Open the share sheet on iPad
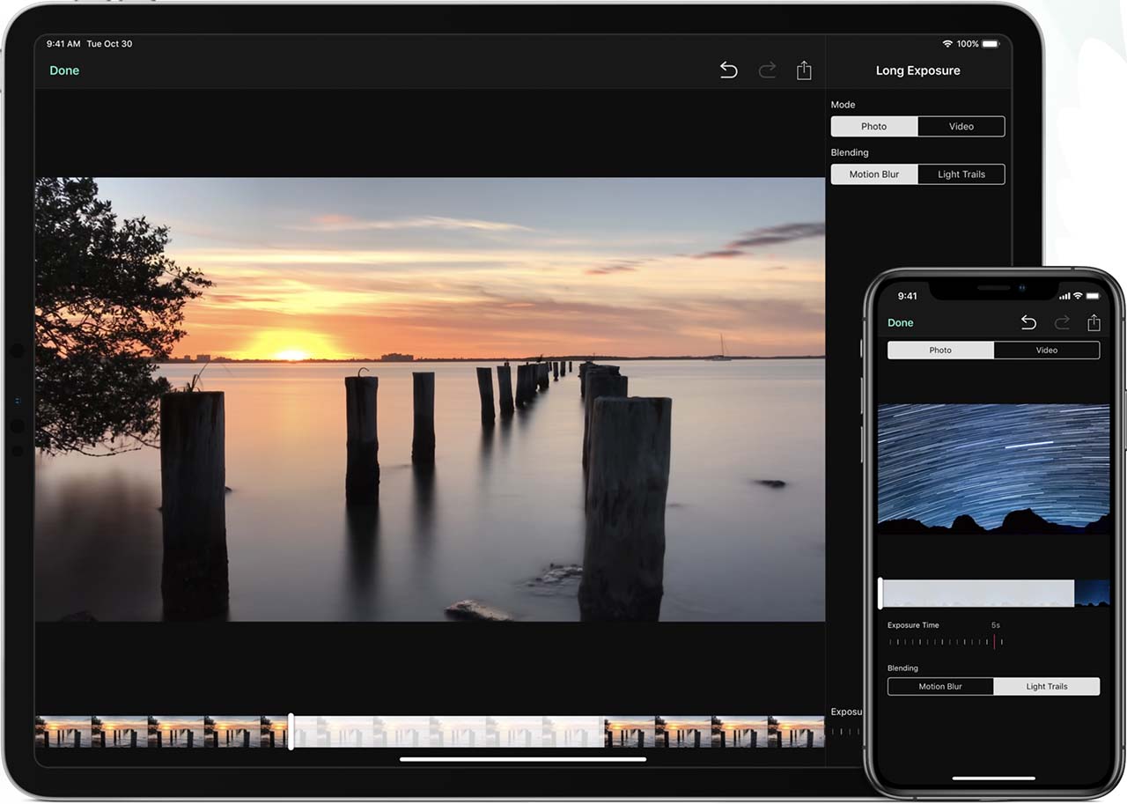This screenshot has height=804, width=1127. pos(804,70)
